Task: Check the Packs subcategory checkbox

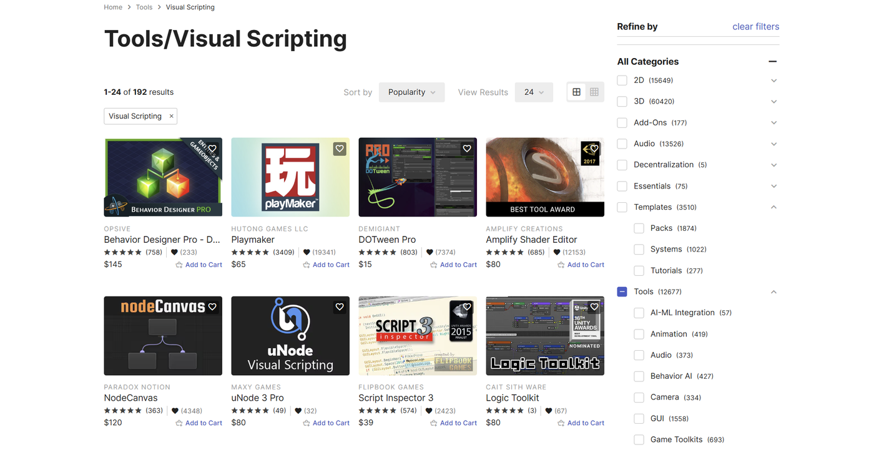Action: pyautogui.click(x=639, y=228)
